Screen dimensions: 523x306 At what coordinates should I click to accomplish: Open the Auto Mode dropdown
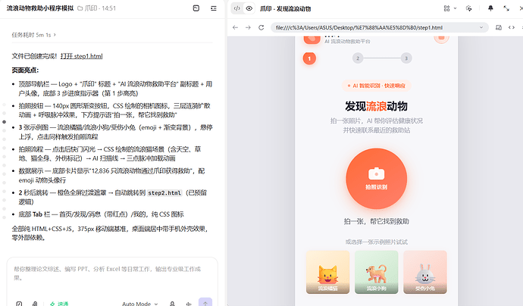(x=139, y=303)
